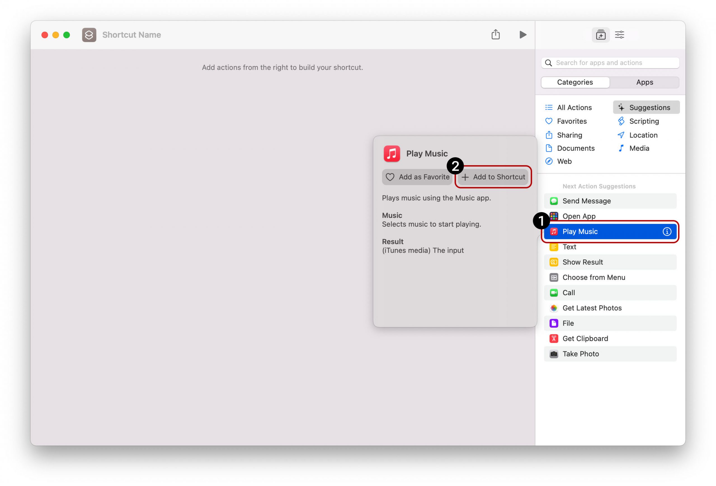This screenshot has height=486, width=716.
Task: Switch to the Apps tab
Action: pos(644,82)
